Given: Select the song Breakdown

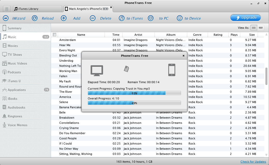Looking at the screenshot, I should pyautogui.click(x=67, y=118).
